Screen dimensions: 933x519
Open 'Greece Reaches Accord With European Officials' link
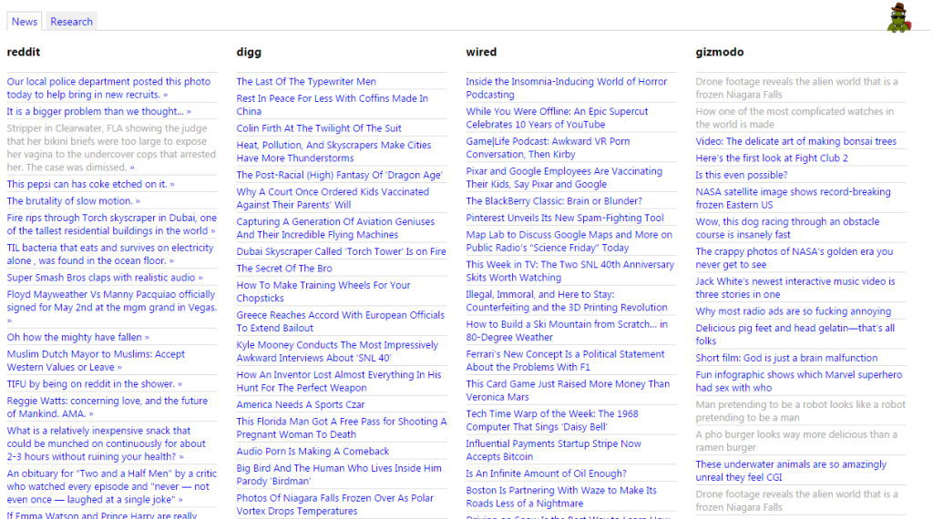pyautogui.click(x=341, y=321)
